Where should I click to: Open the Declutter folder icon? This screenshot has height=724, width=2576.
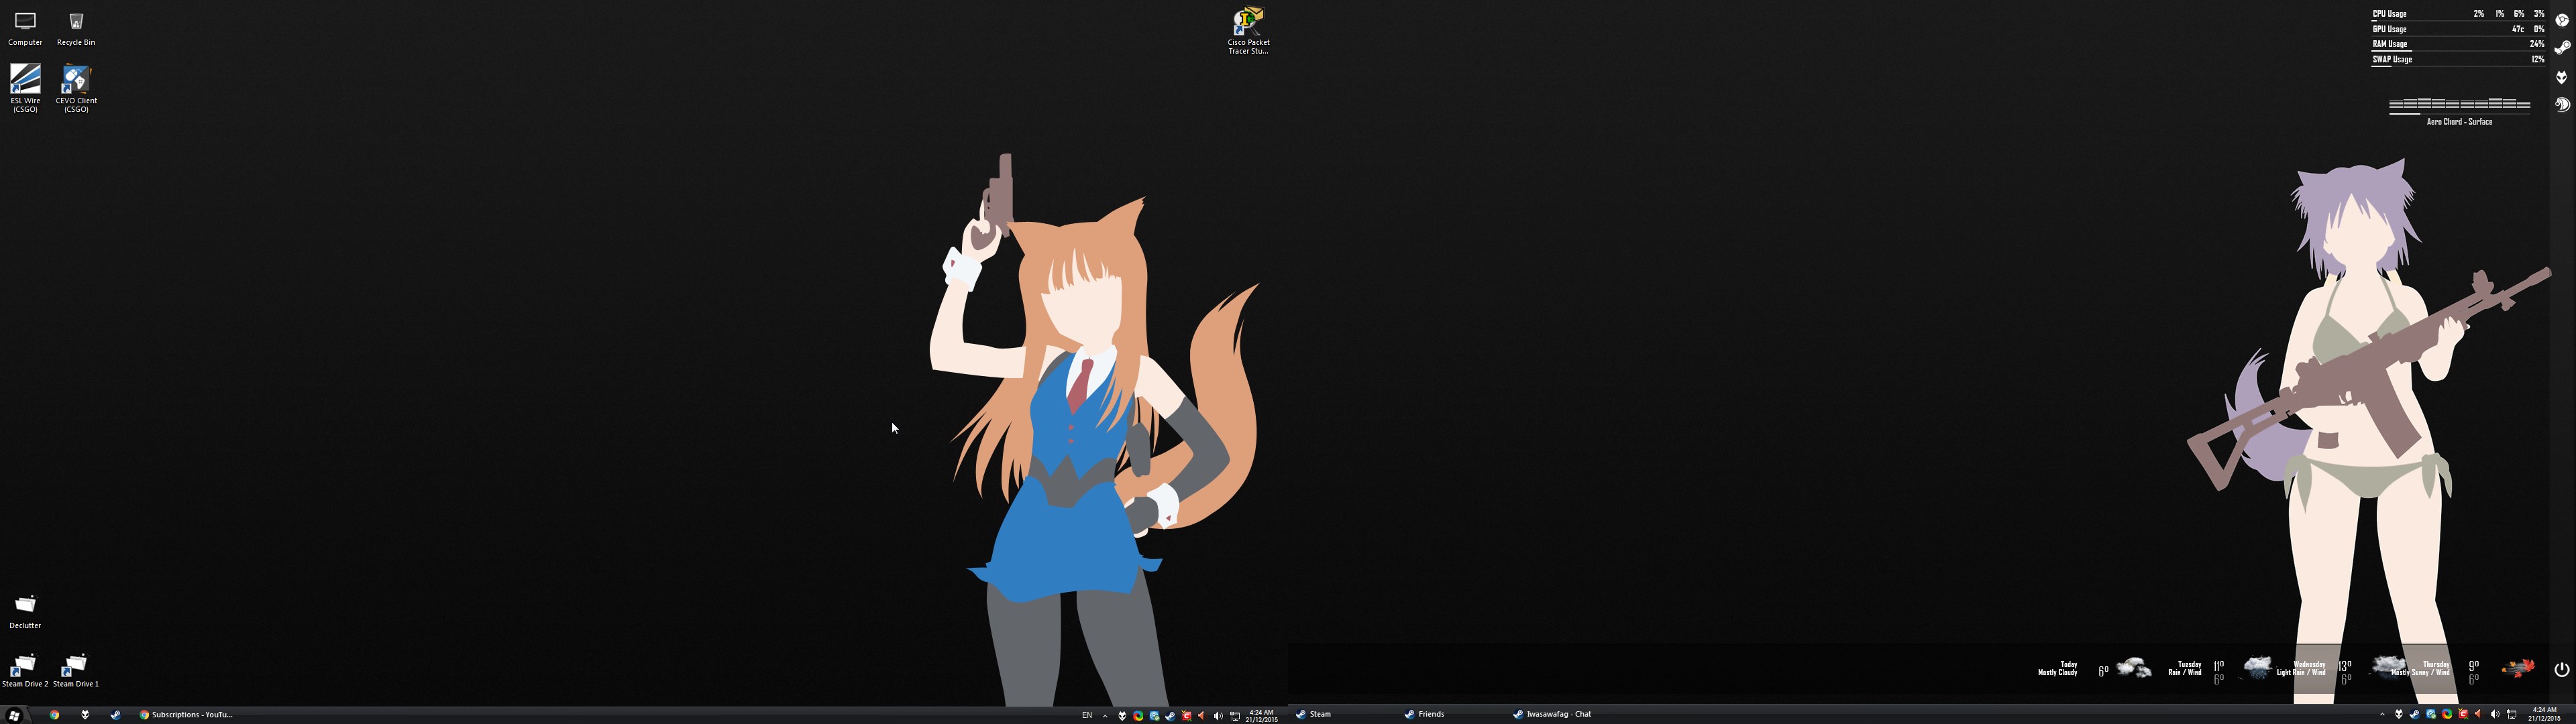[x=25, y=612]
